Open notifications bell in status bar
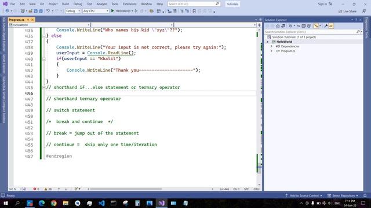 click(365, 195)
